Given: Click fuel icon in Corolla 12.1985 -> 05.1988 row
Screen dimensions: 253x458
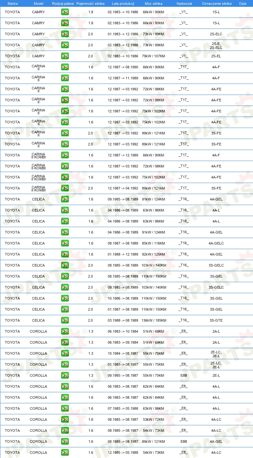Looking at the screenshot, I should 65,452.
